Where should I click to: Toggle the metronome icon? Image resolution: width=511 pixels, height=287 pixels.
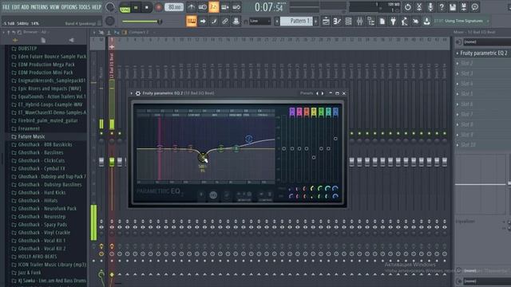[192, 7]
